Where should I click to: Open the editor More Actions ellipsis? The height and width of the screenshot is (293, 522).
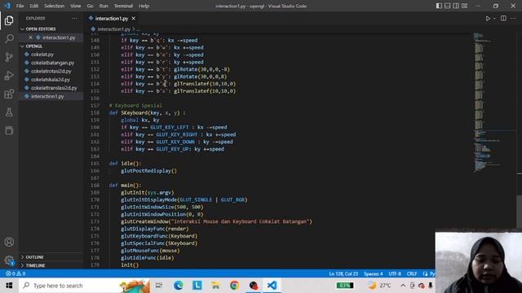[x=513, y=19]
